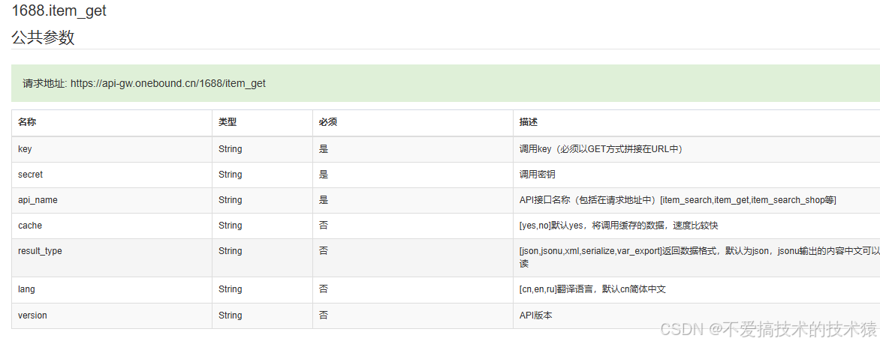Image resolution: width=880 pixels, height=344 pixels.
Task: Click 否 in the result_type row
Action: click(324, 251)
